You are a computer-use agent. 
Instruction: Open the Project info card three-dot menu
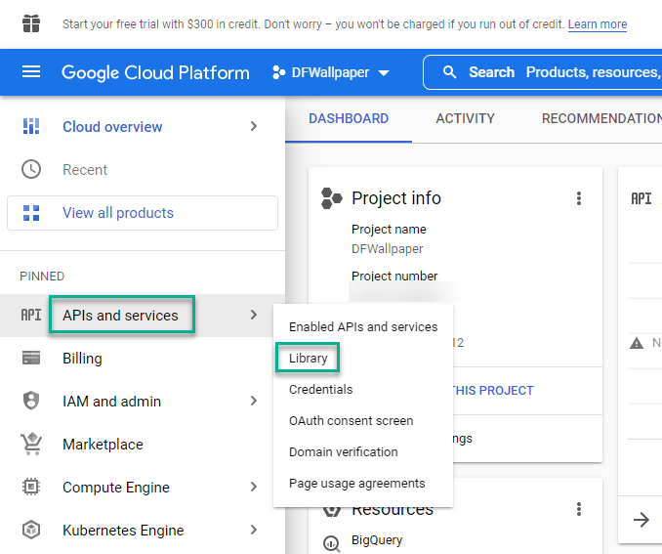coord(579,198)
